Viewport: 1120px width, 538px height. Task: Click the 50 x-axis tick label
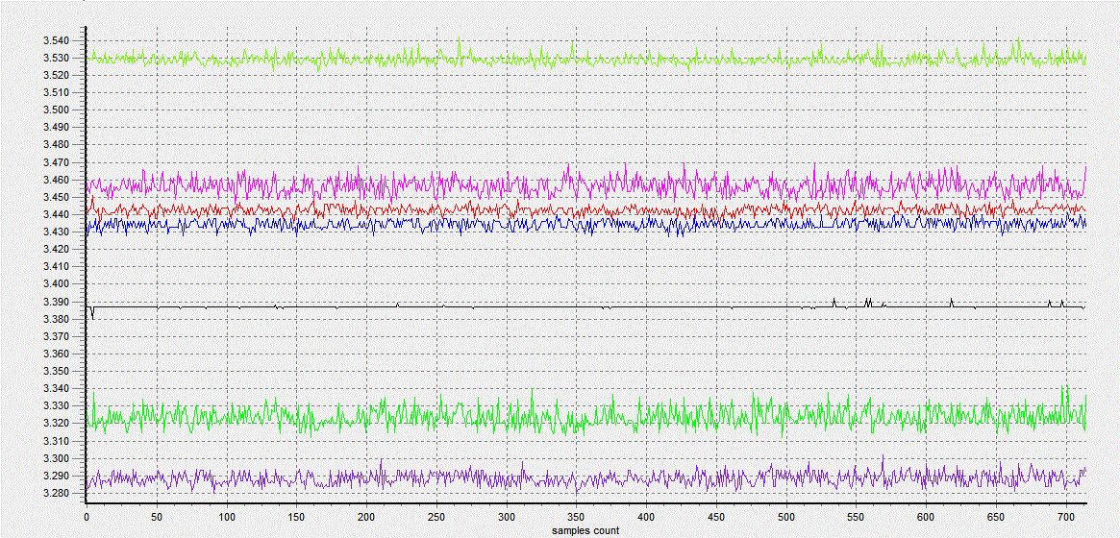(157, 517)
